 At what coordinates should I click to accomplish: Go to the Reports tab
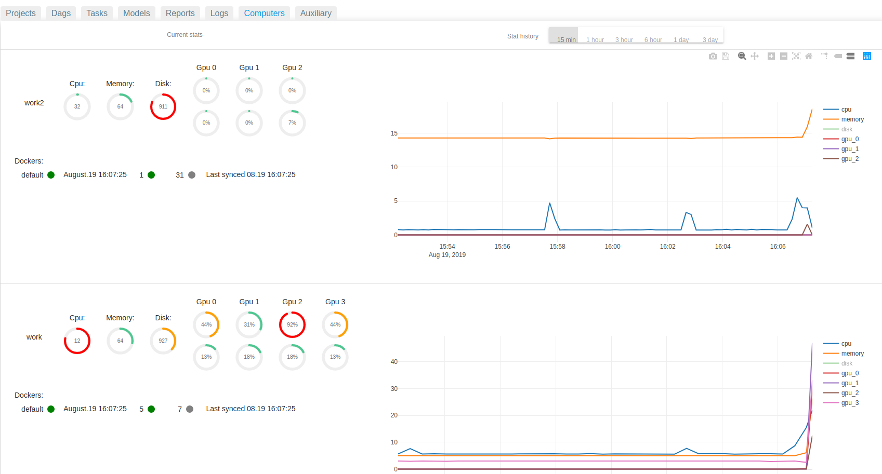(180, 13)
